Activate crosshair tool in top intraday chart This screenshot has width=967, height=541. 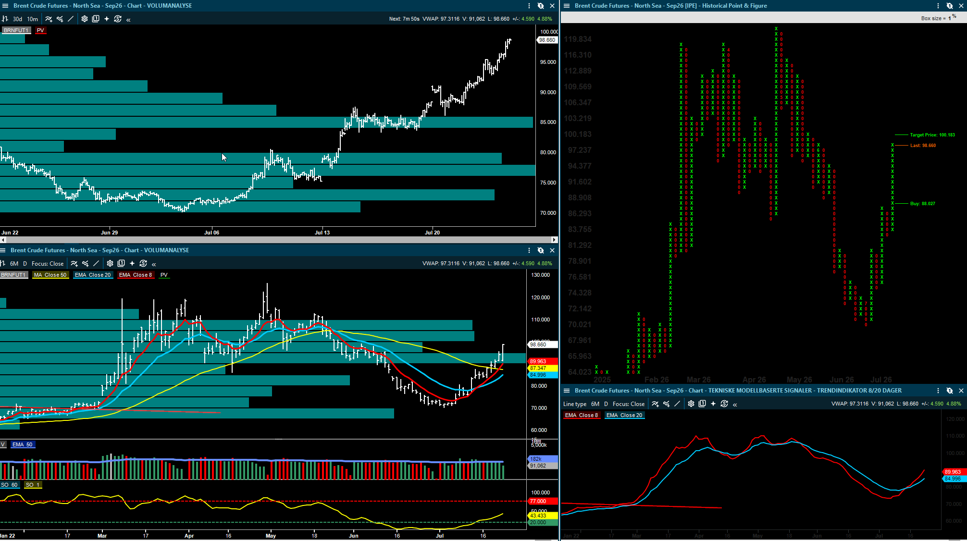[107, 19]
